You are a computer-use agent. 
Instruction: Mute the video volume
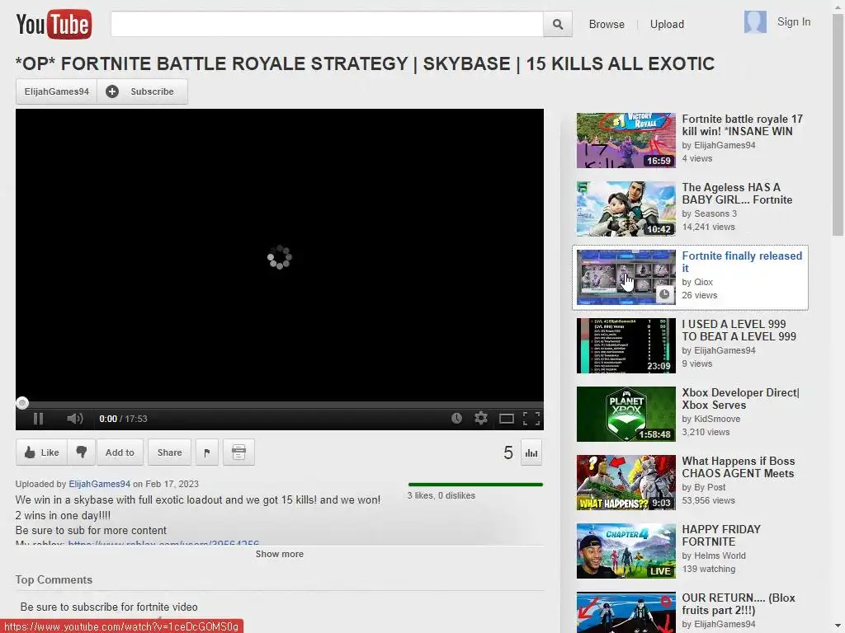75,419
